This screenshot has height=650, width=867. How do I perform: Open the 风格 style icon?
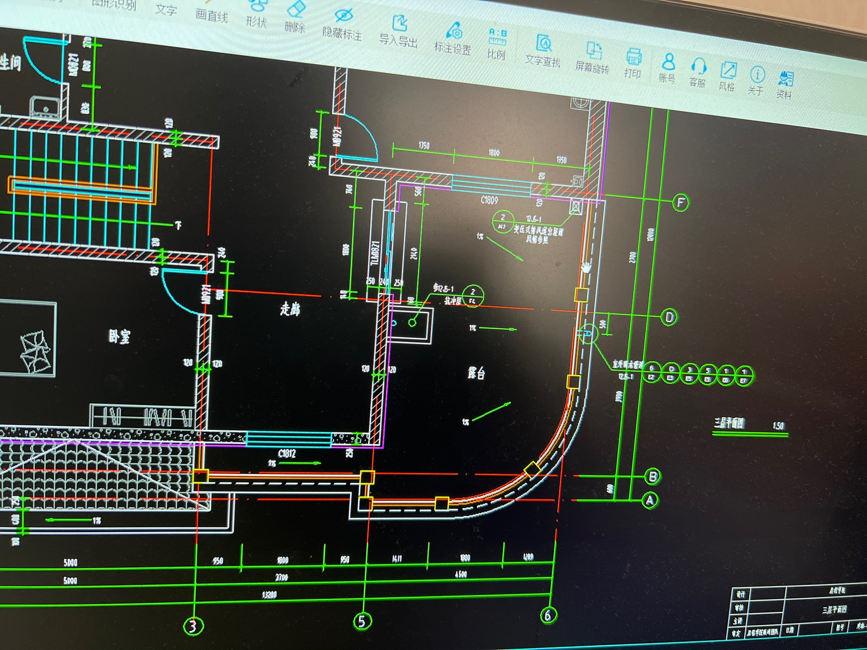728,70
